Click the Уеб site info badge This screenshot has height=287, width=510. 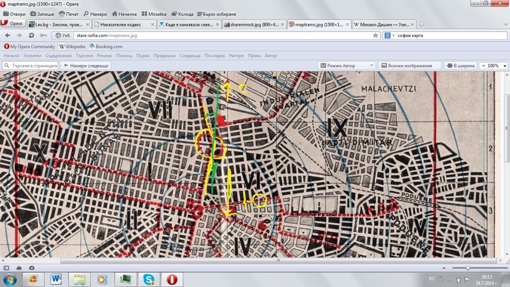click(63, 35)
